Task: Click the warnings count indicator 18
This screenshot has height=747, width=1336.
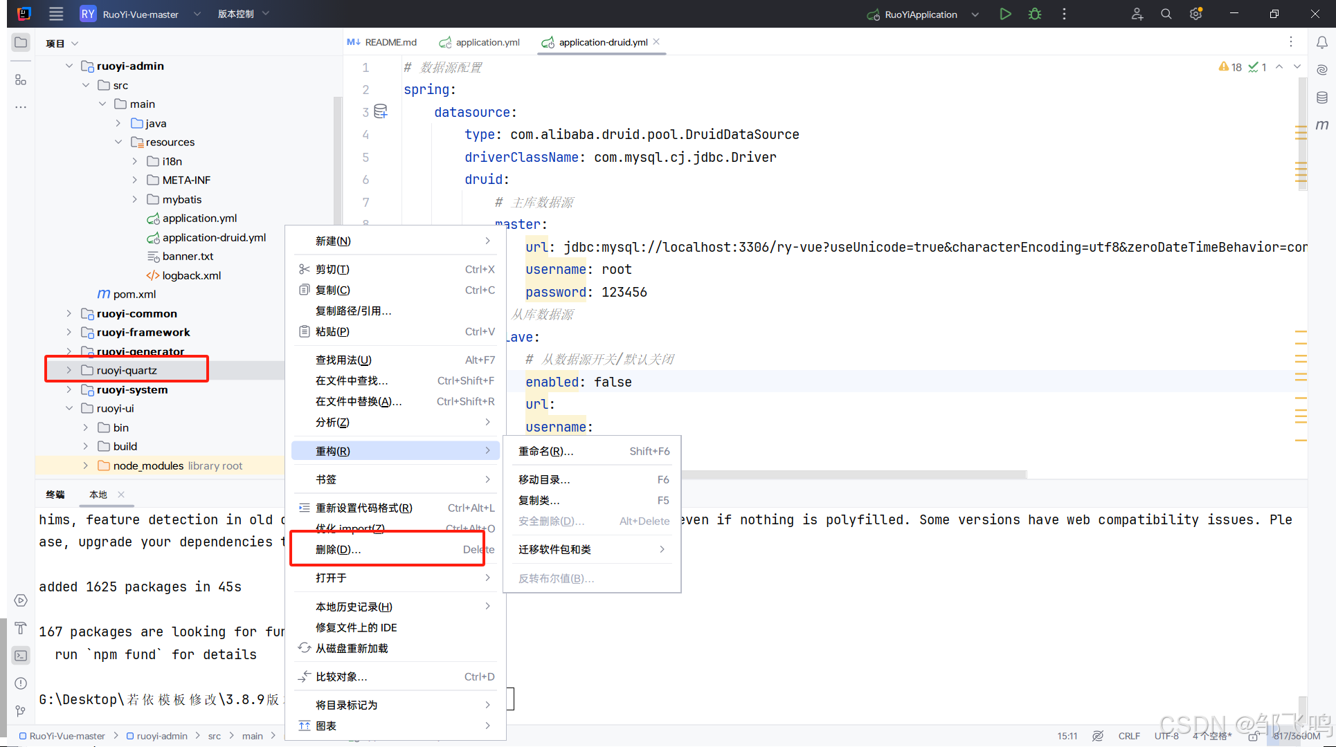Action: [1230, 67]
